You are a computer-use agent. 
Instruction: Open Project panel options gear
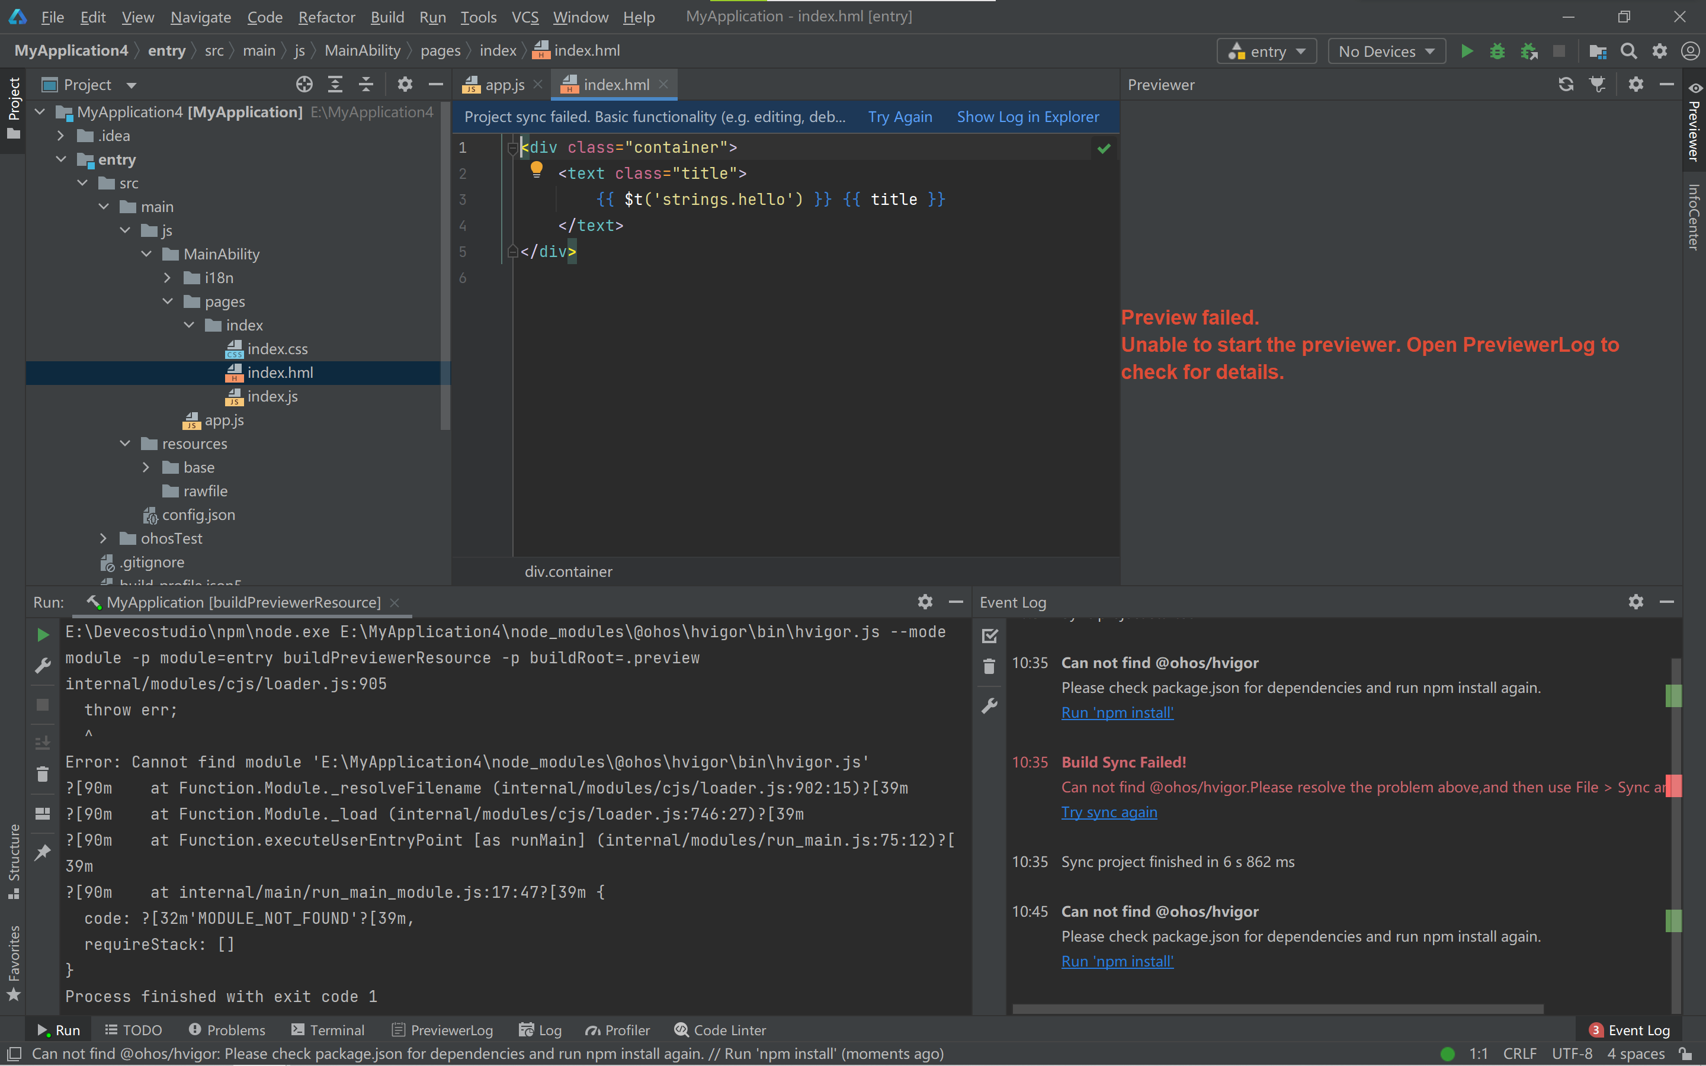coord(405,85)
